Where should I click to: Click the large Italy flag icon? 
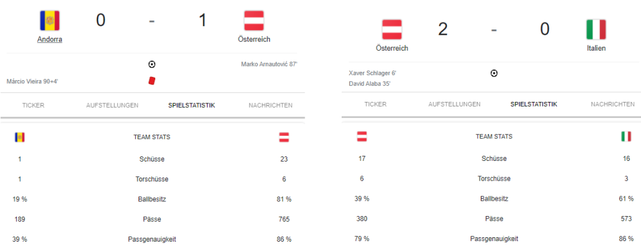tap(595, 29)
